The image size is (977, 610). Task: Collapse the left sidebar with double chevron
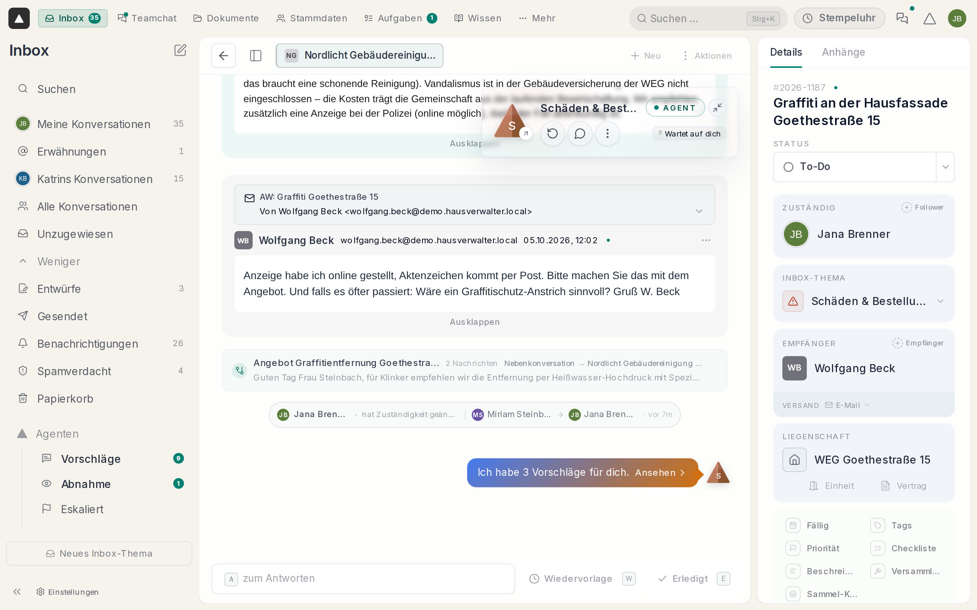tap(17, 592)
